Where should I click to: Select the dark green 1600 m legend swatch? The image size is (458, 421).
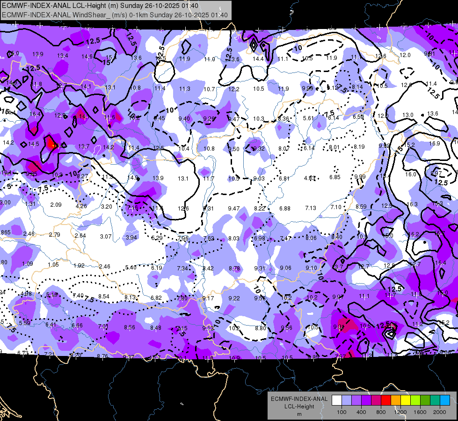tap(425, 400)
